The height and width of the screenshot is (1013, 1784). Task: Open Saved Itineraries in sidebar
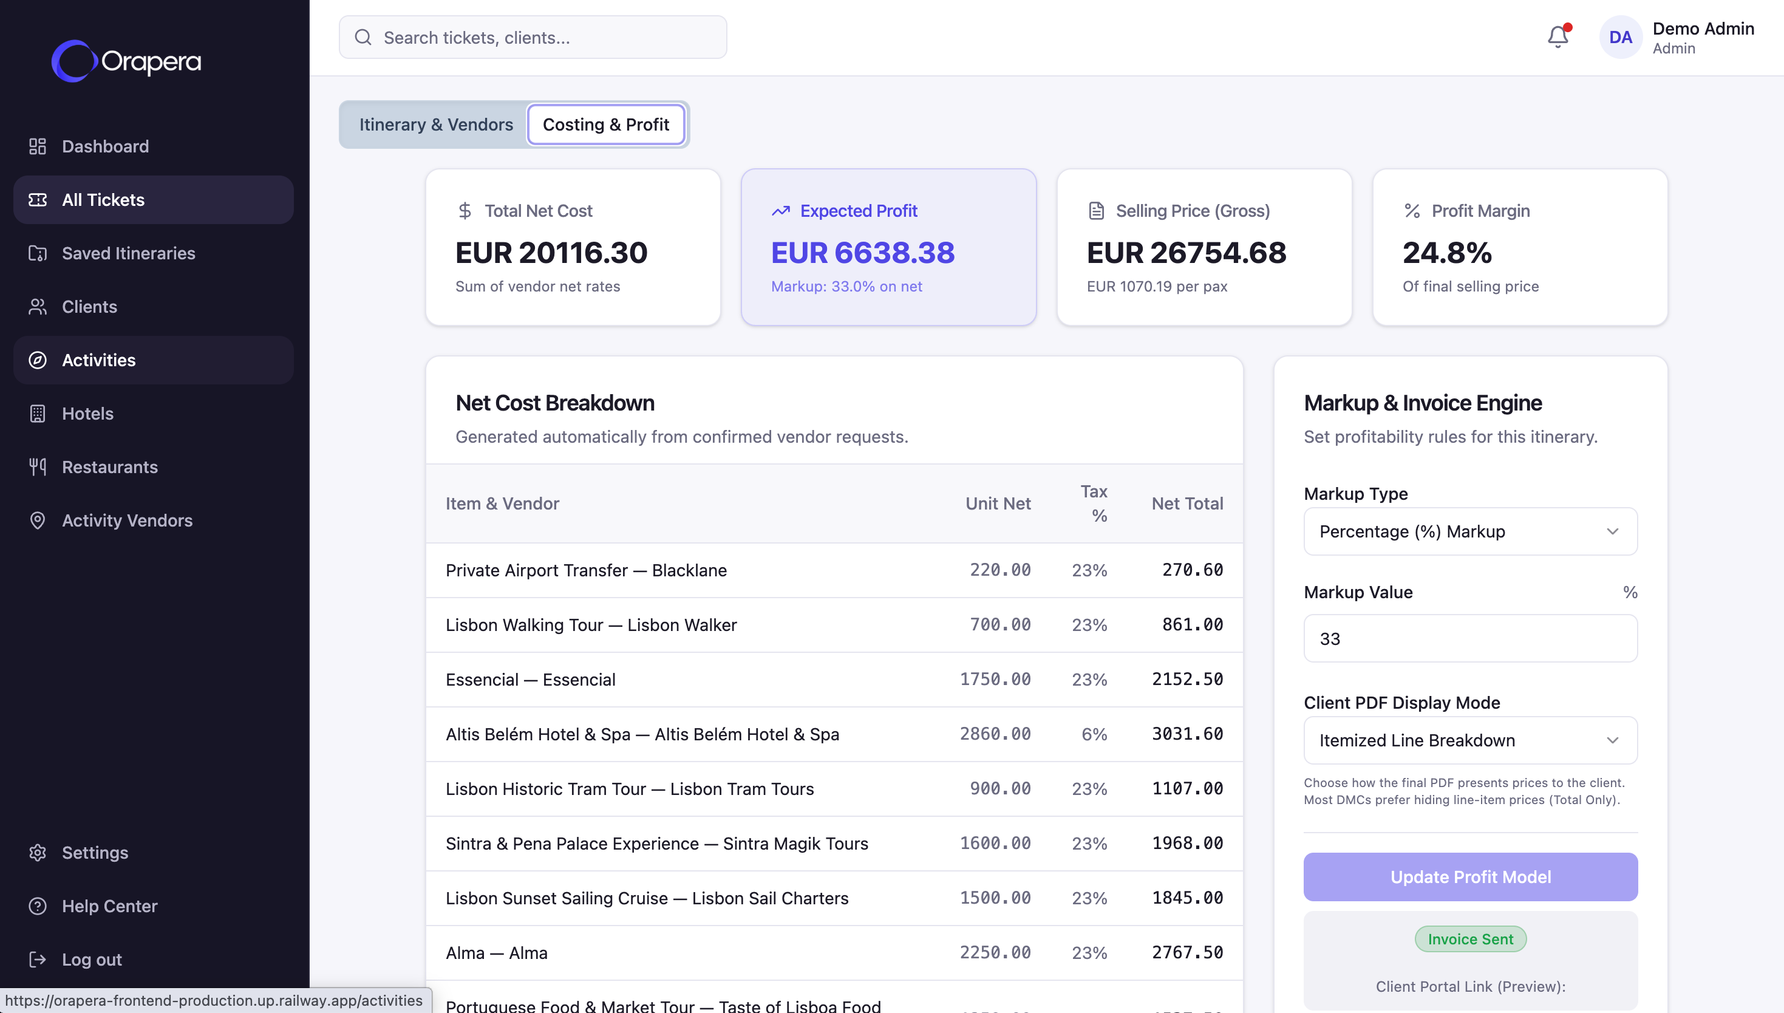153,253
